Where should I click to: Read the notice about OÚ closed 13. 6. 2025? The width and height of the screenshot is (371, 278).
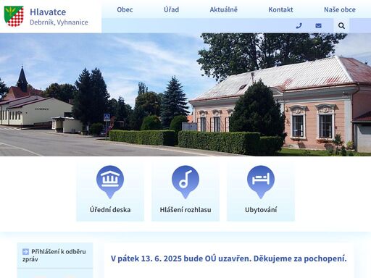click(x=229, y=258)
